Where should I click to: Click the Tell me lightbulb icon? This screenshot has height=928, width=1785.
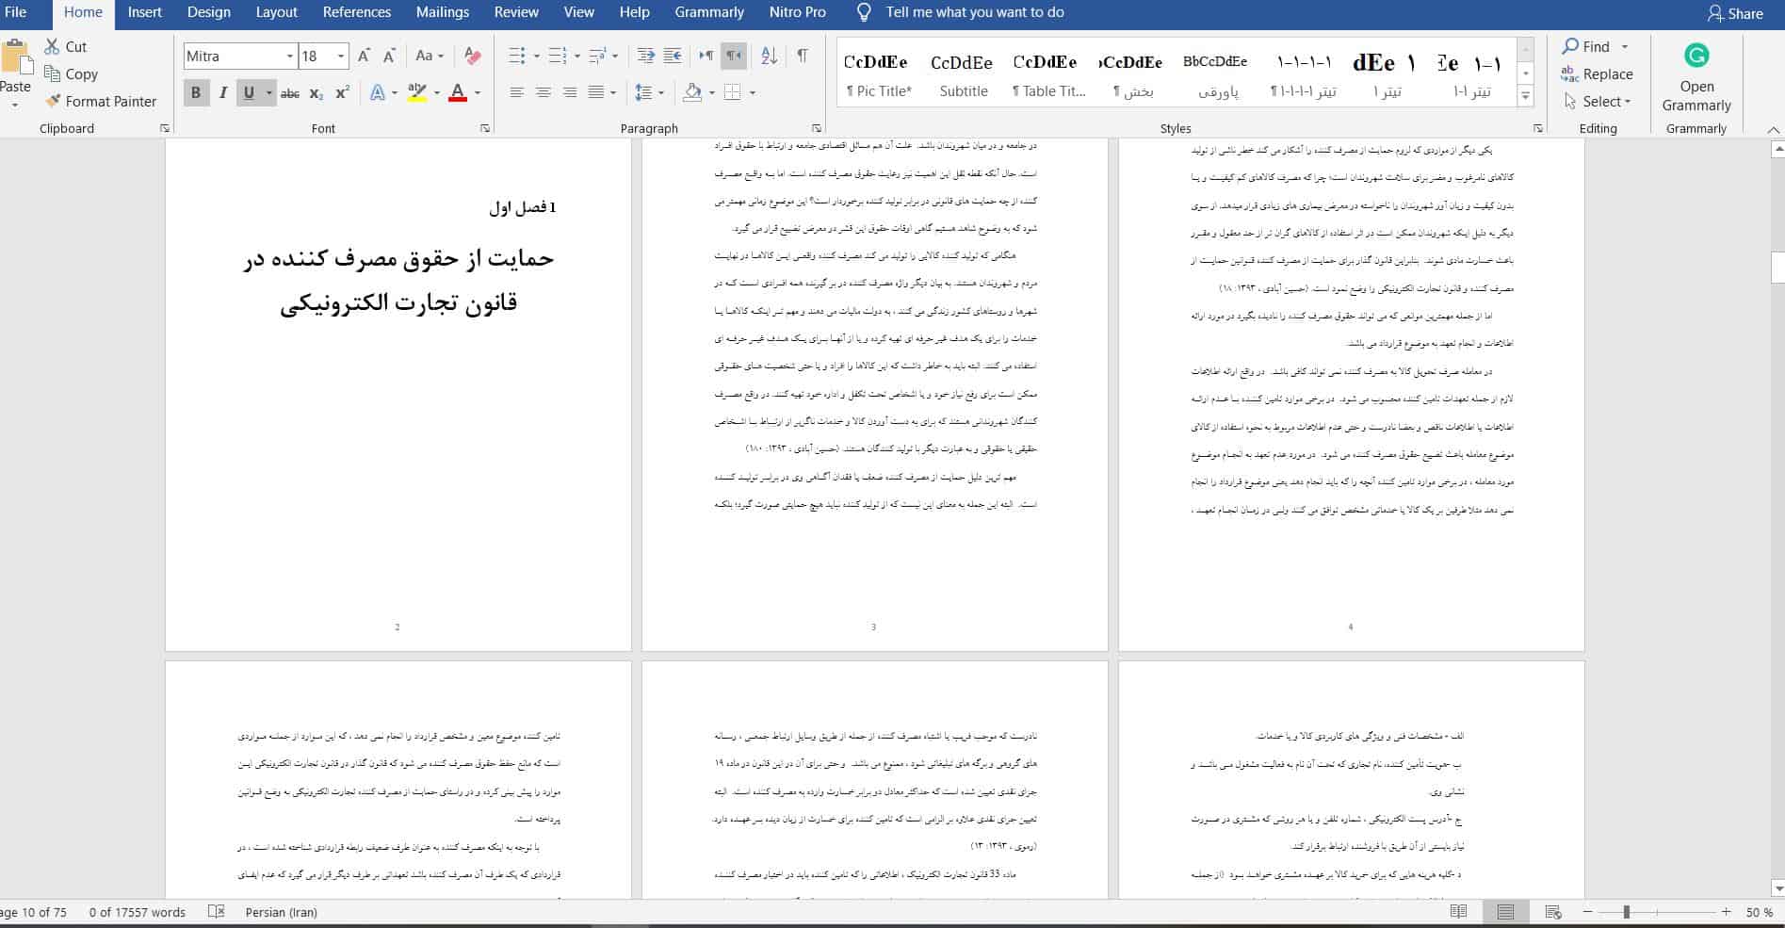[x=864, y=12]
